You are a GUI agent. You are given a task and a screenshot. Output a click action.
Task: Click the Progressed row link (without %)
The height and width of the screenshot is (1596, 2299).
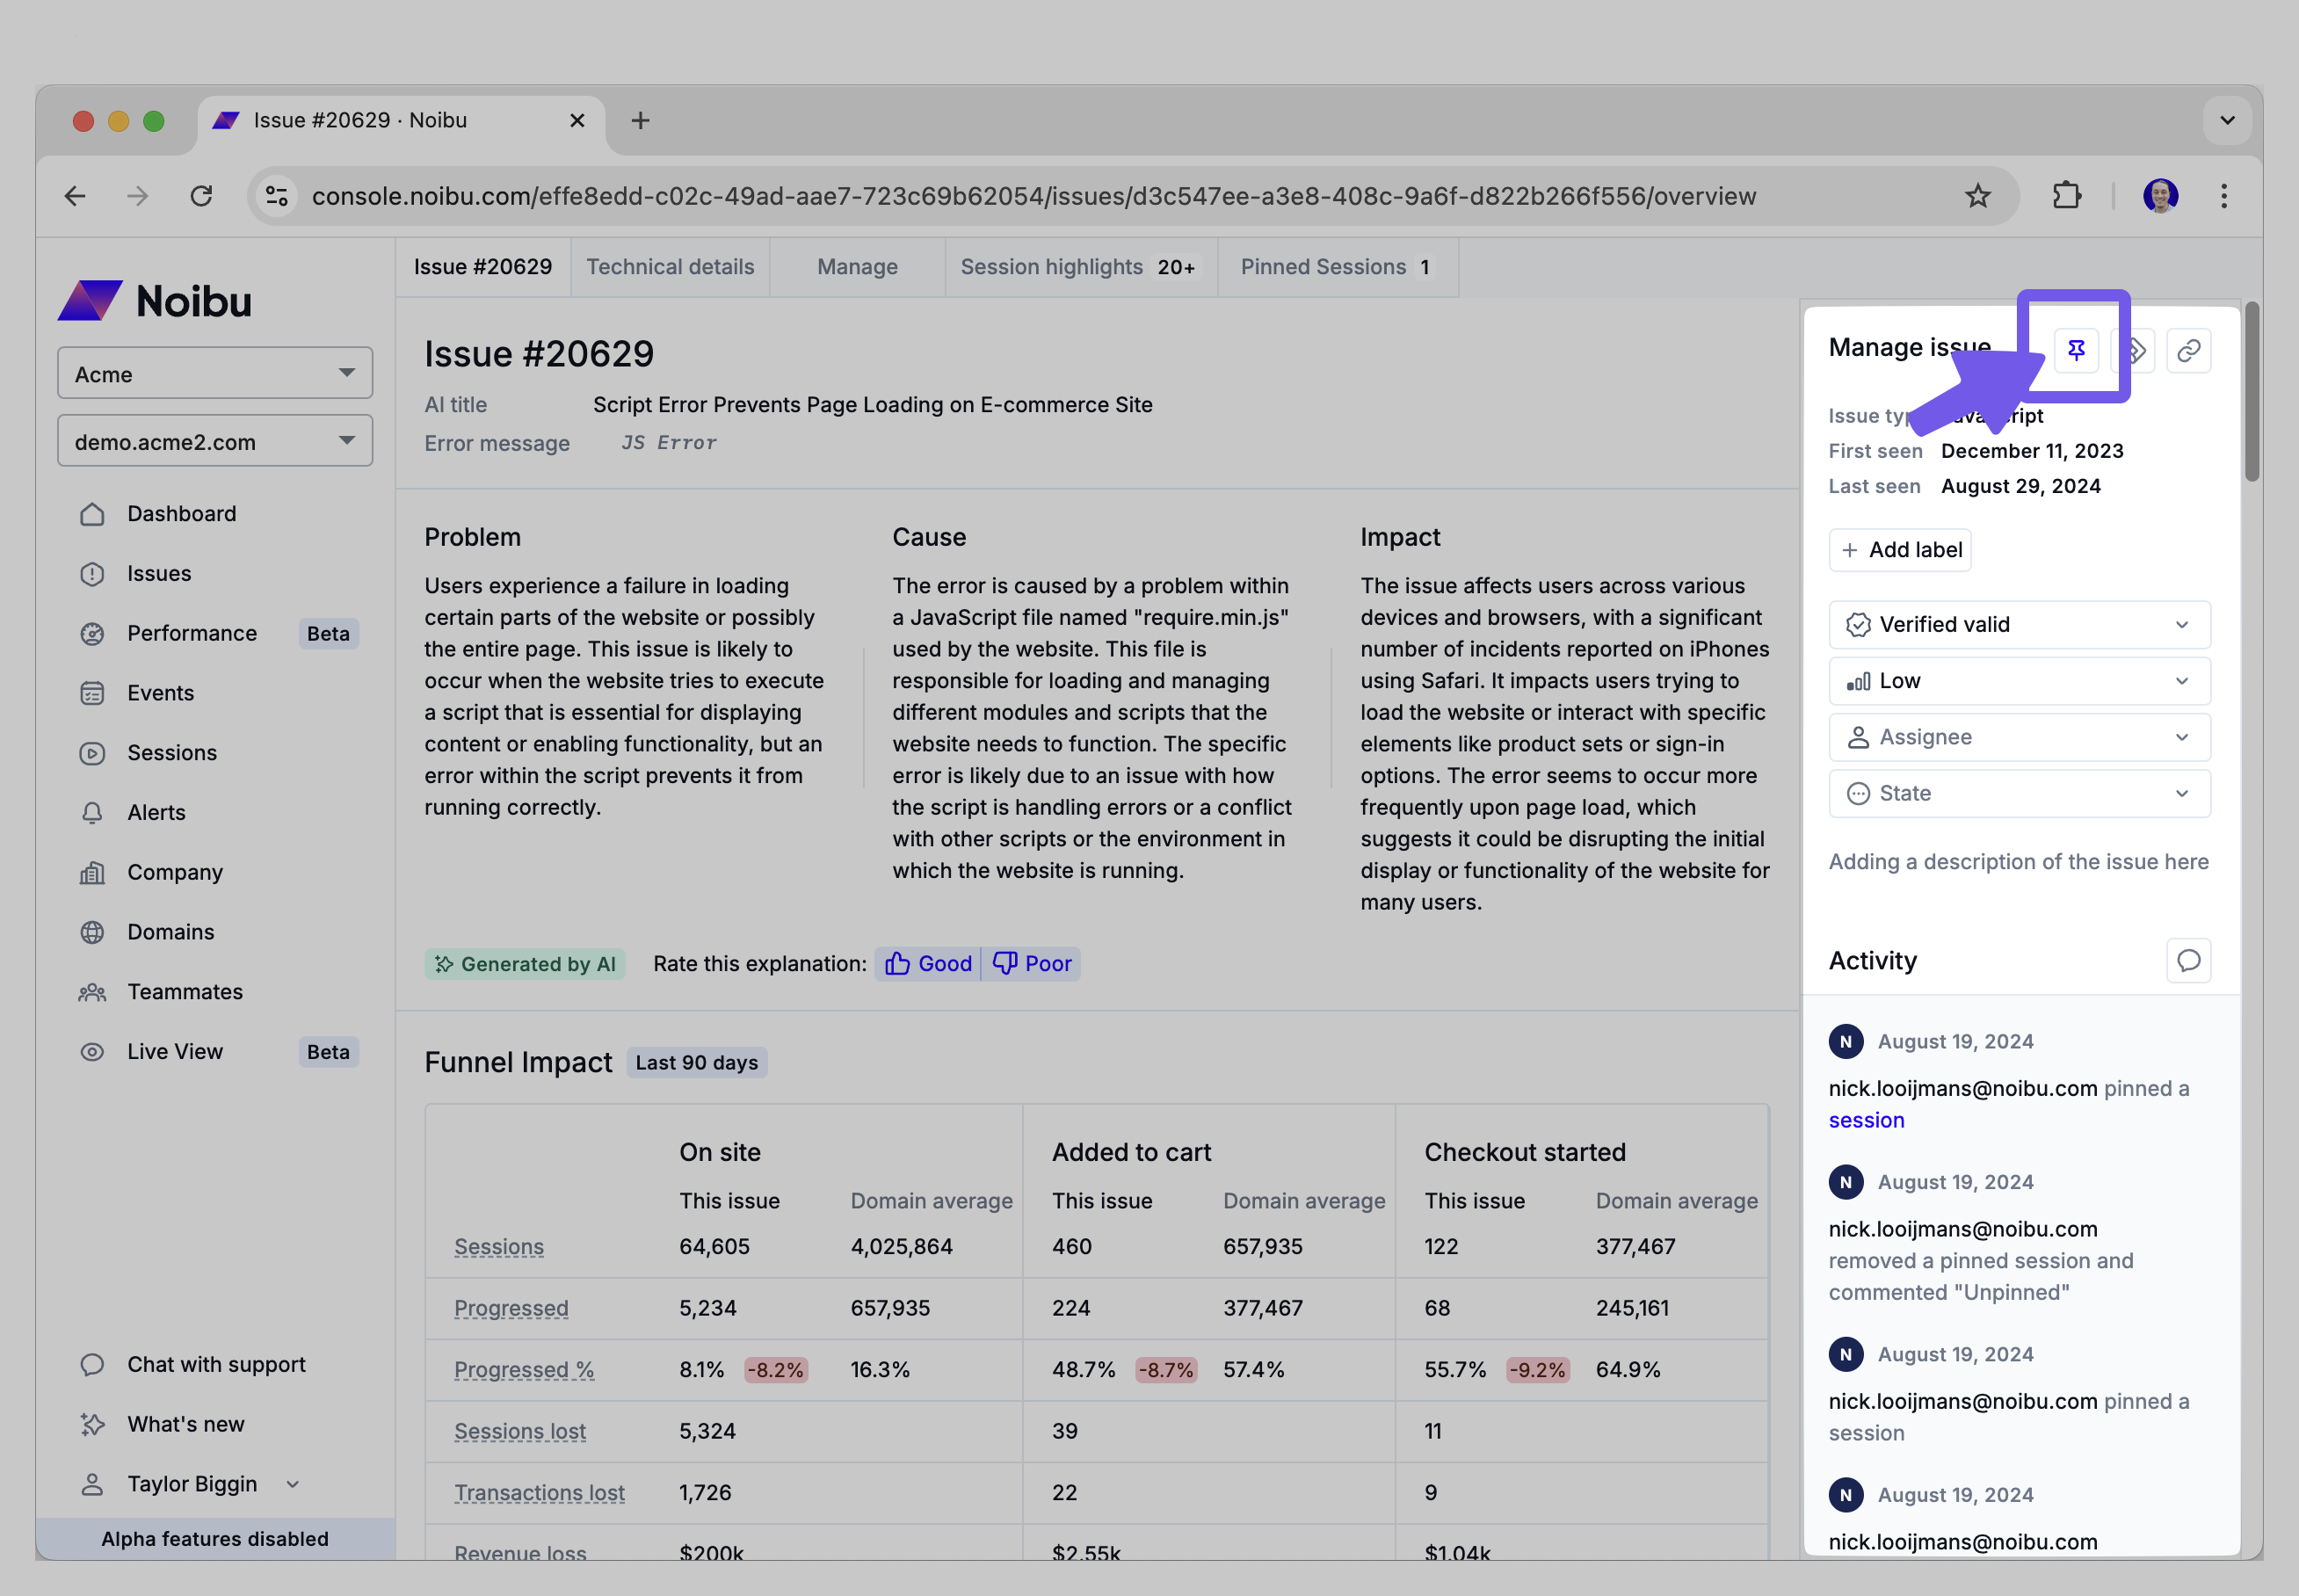511,1308
